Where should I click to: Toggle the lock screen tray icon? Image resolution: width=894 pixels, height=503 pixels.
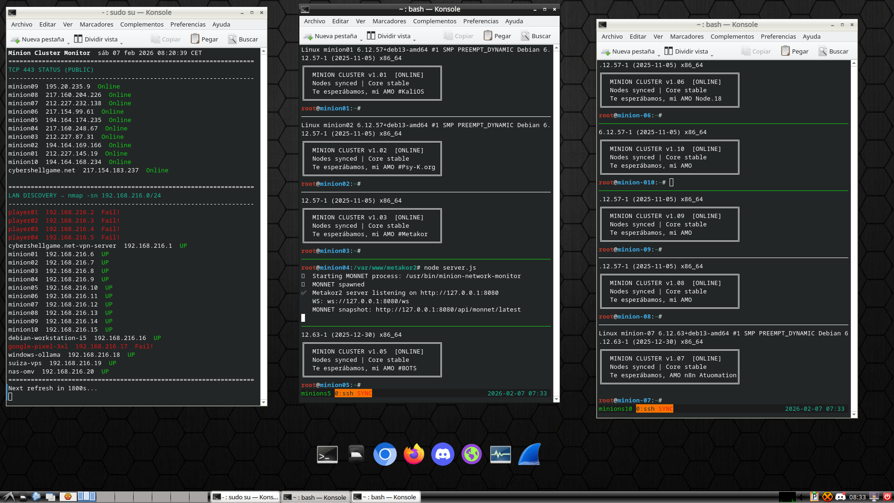[875, 497]
